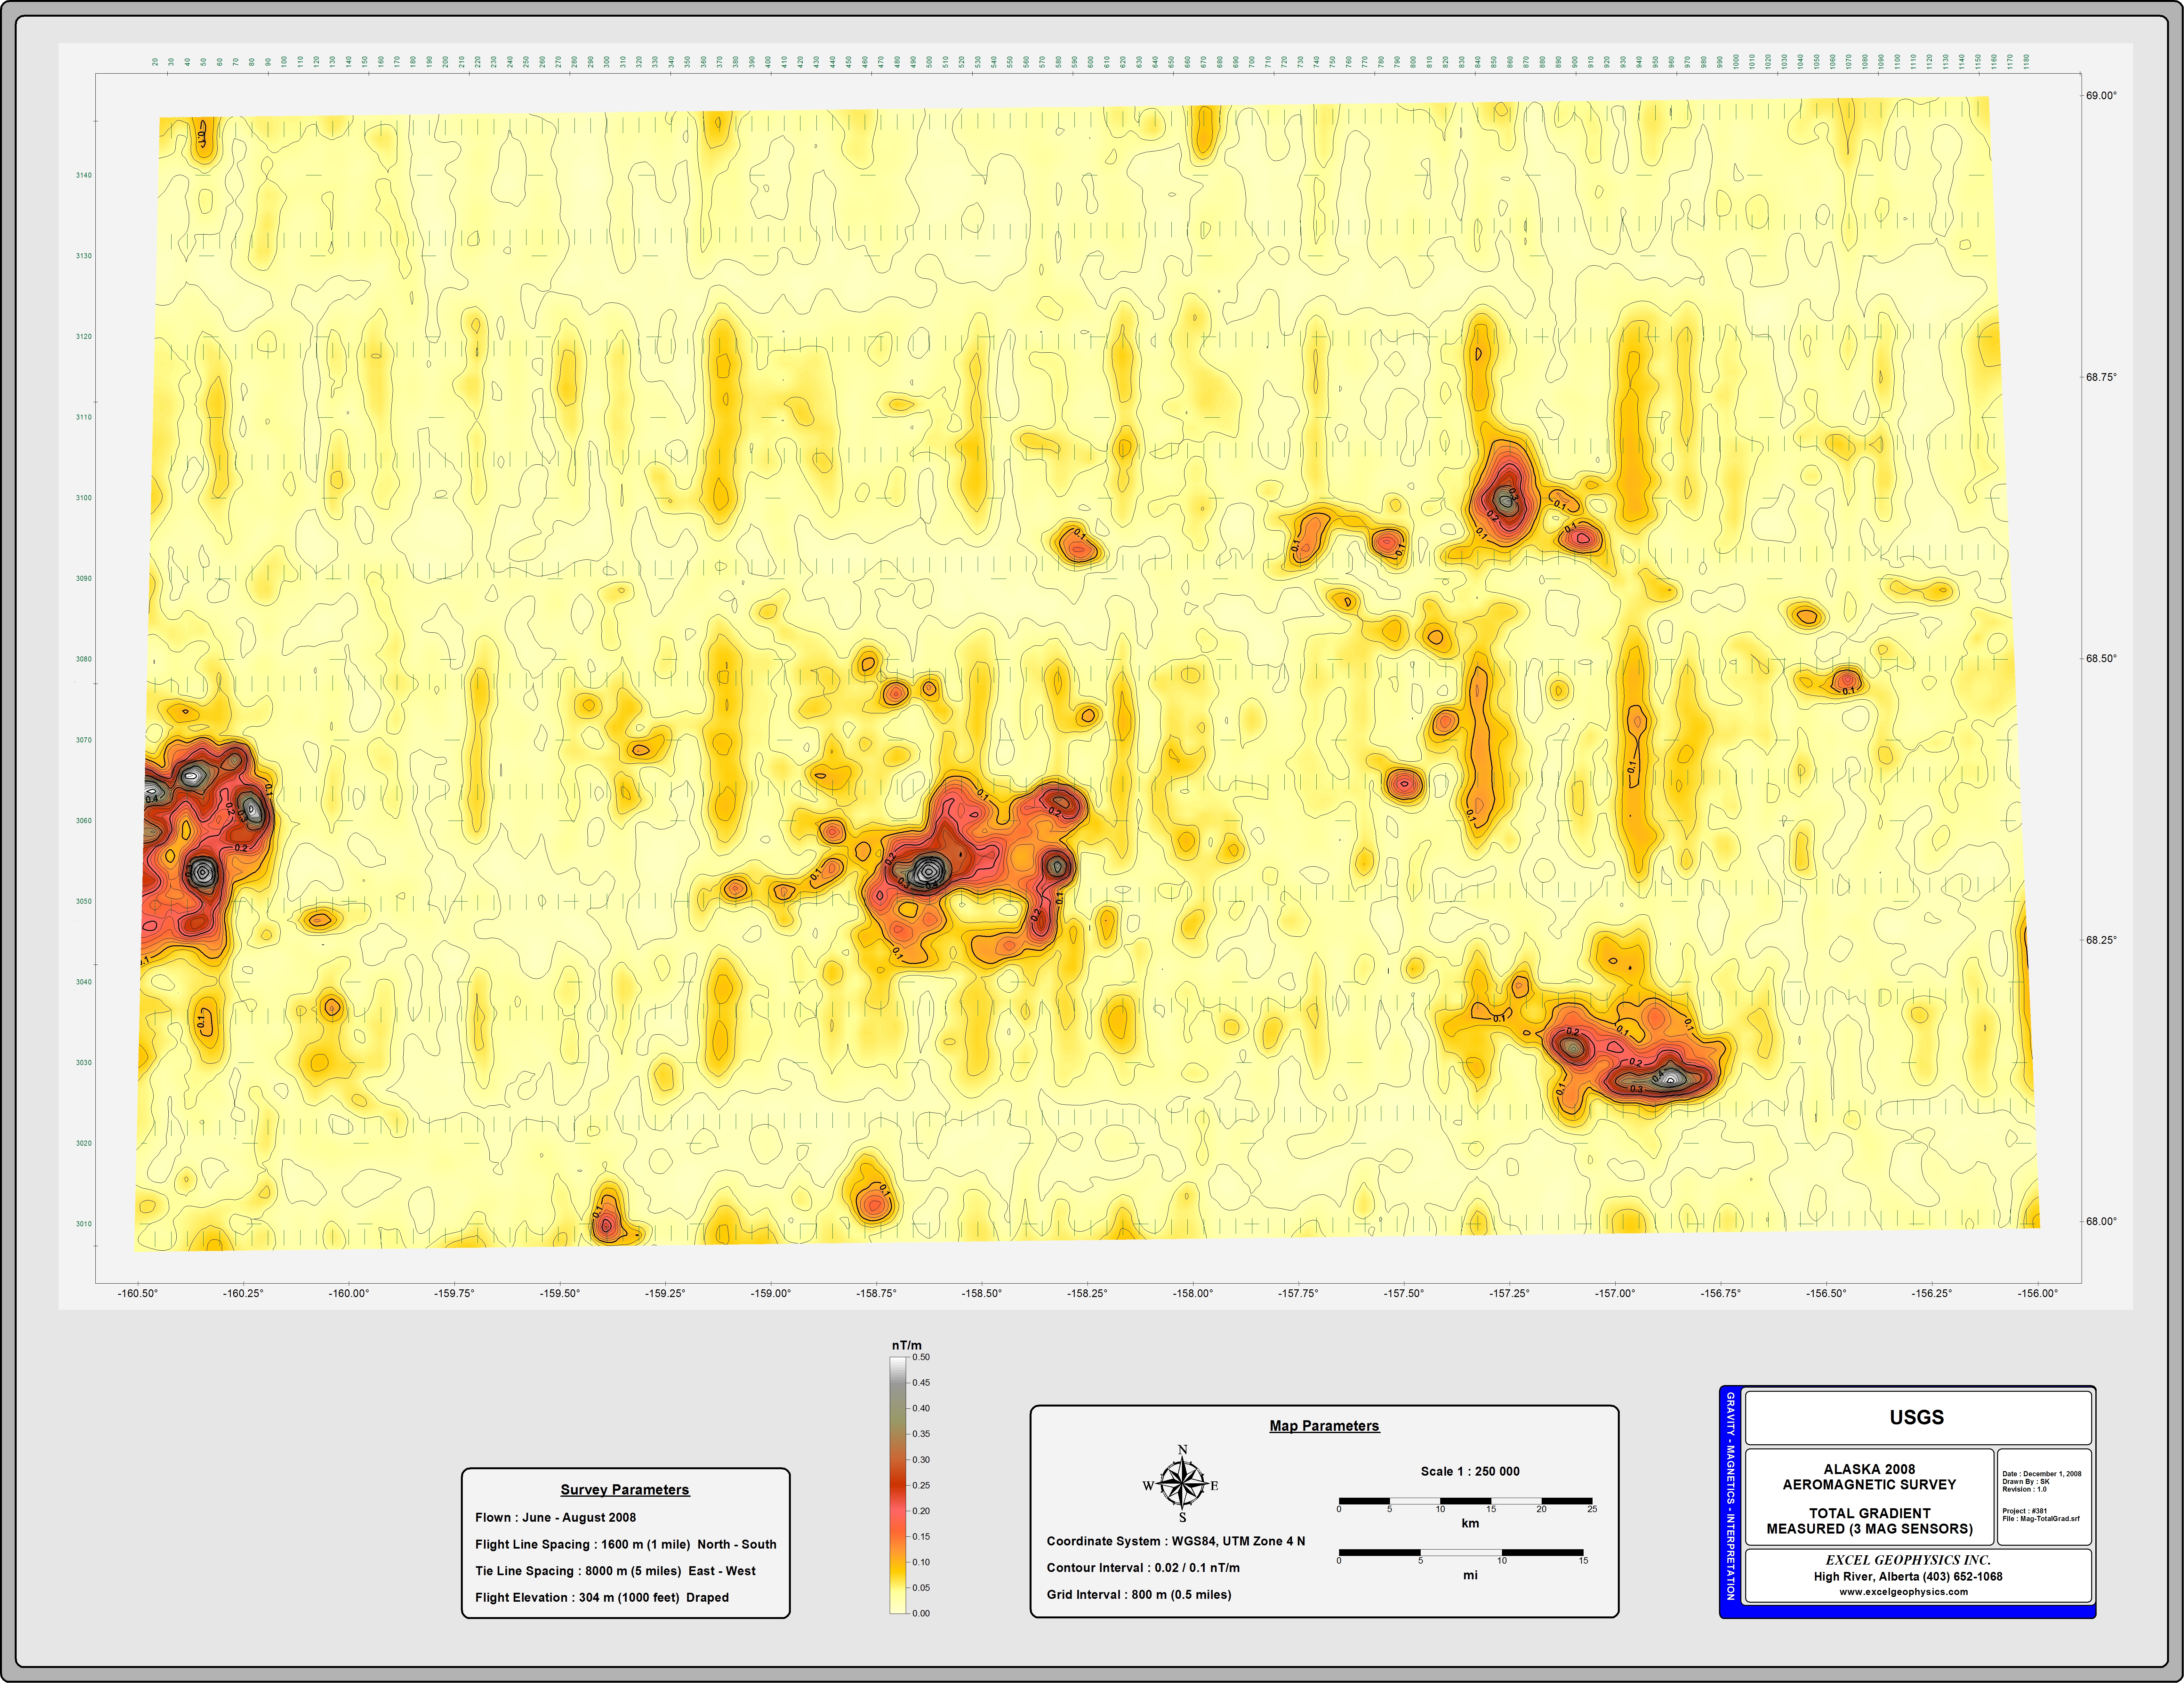Image resolution: width=2184 pixels, height=1683 pixels.
Task: Select the Map Parameters heading
Action: pos(1324,1426)
